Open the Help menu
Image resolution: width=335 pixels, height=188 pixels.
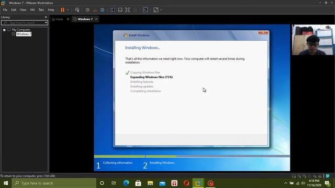[x=51, y=10]
